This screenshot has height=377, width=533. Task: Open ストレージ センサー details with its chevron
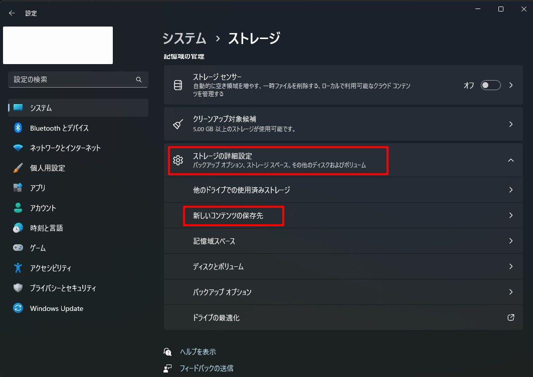click(510, 85)
